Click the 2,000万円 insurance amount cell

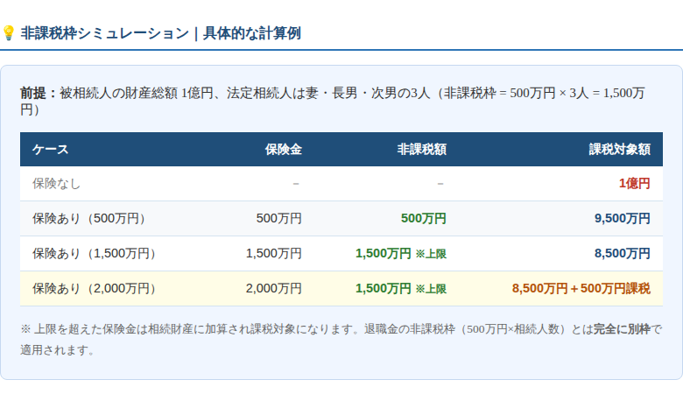pyautogui.click(x=273, y=288)
